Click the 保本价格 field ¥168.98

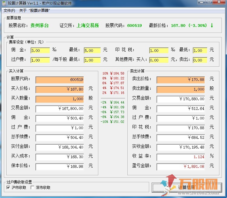tap(60, 167)
